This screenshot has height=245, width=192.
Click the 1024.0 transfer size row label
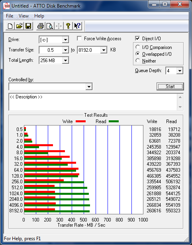16,194
